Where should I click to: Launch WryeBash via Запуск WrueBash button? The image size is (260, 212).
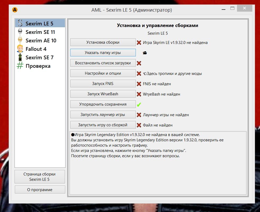tap(103, 94)
